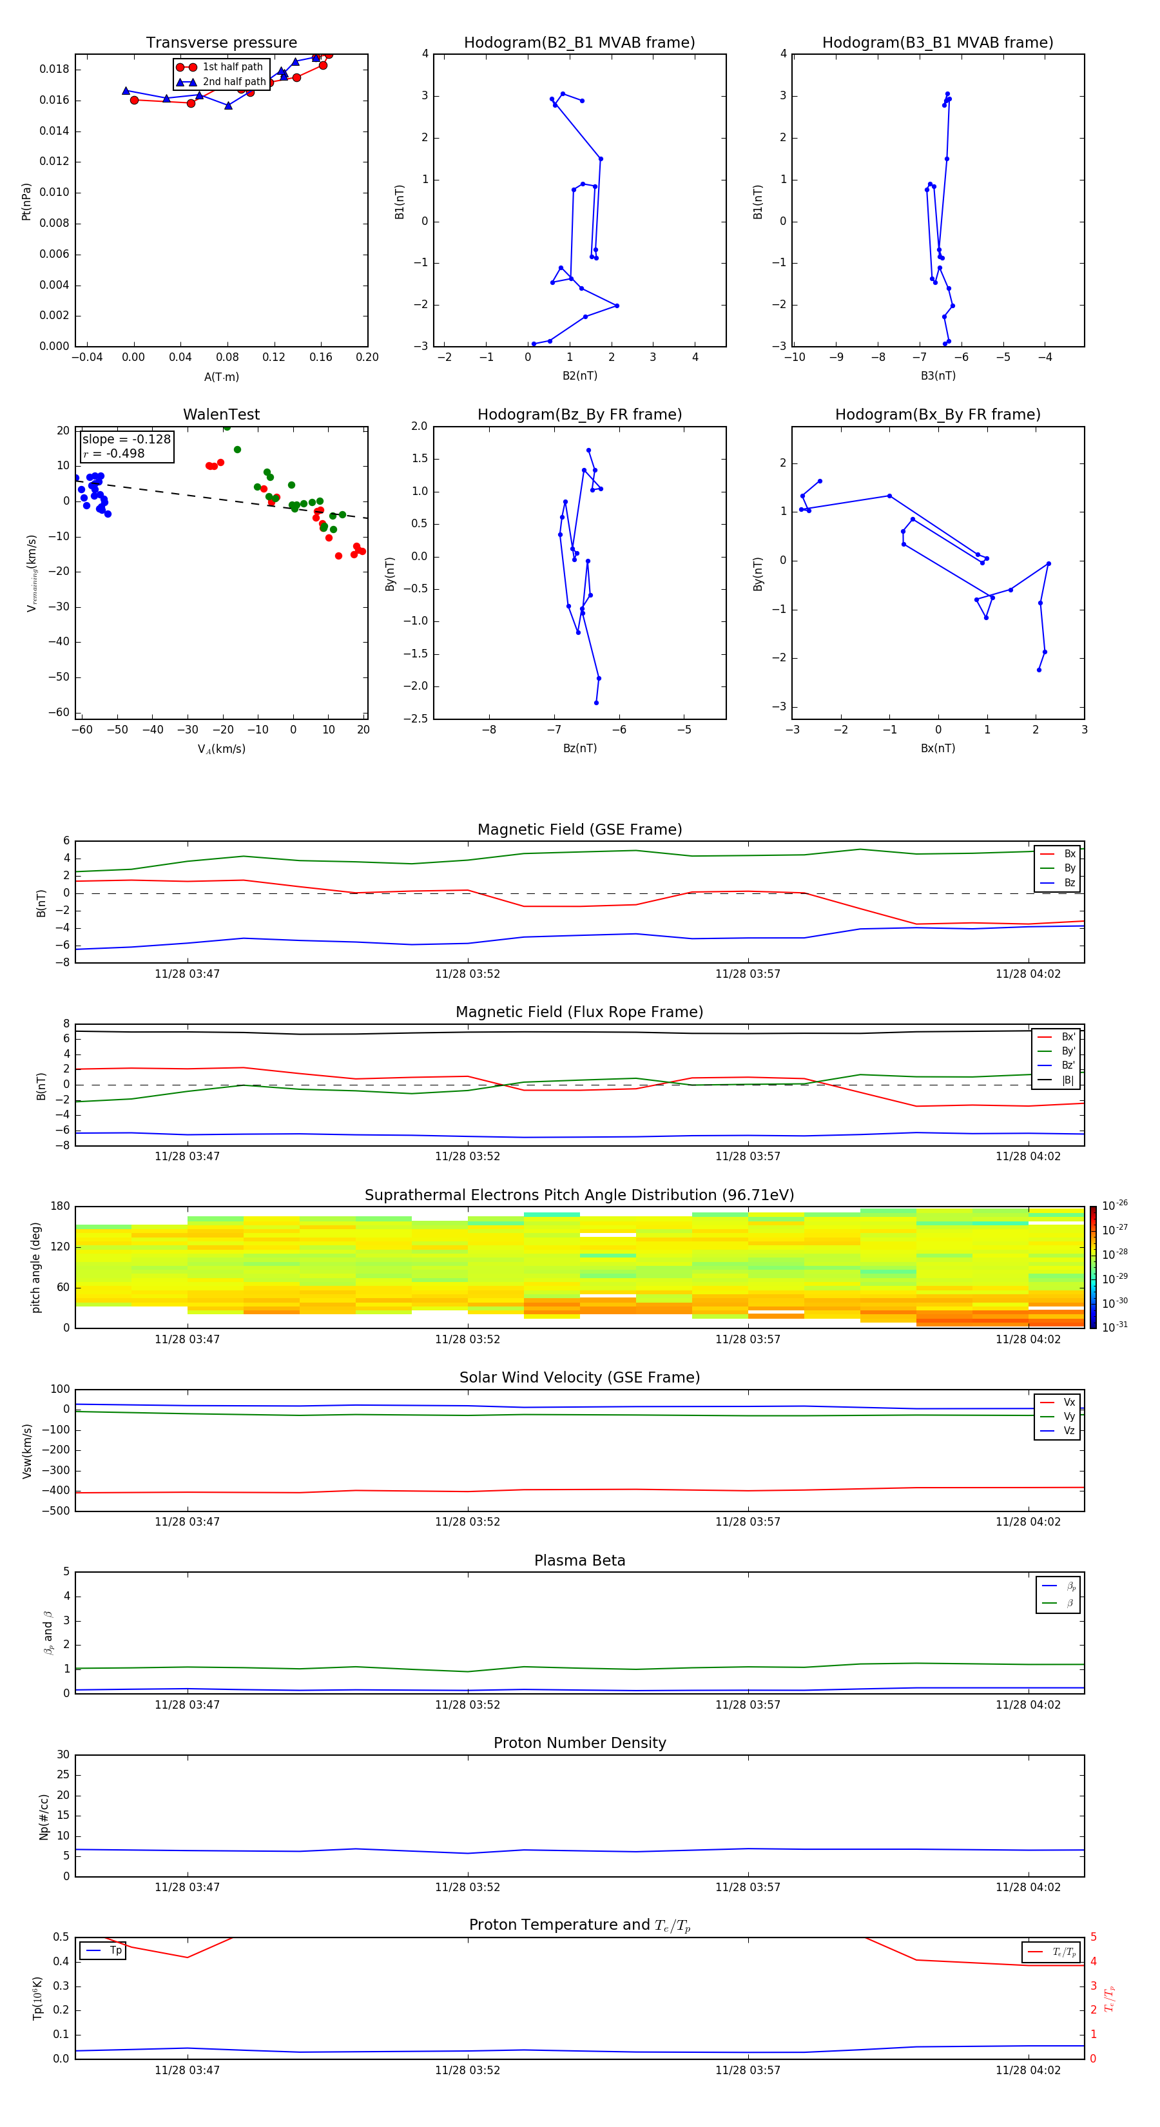
Task: Click "Bx'" legend entry in Flux Rope plot
Action: (x=1056, y=1037)
